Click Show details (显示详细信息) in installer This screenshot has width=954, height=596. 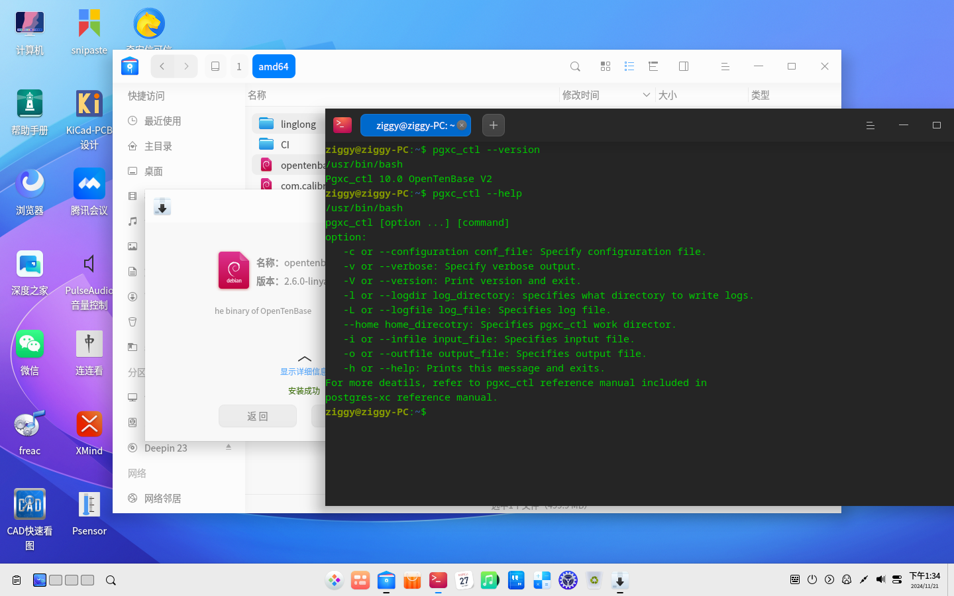tap(303, 372)
